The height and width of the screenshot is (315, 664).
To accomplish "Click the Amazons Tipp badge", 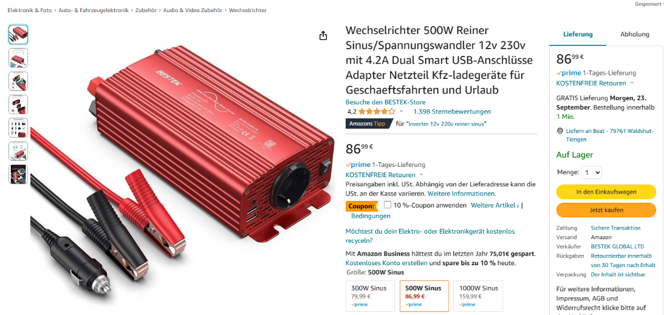I will 367,124.
